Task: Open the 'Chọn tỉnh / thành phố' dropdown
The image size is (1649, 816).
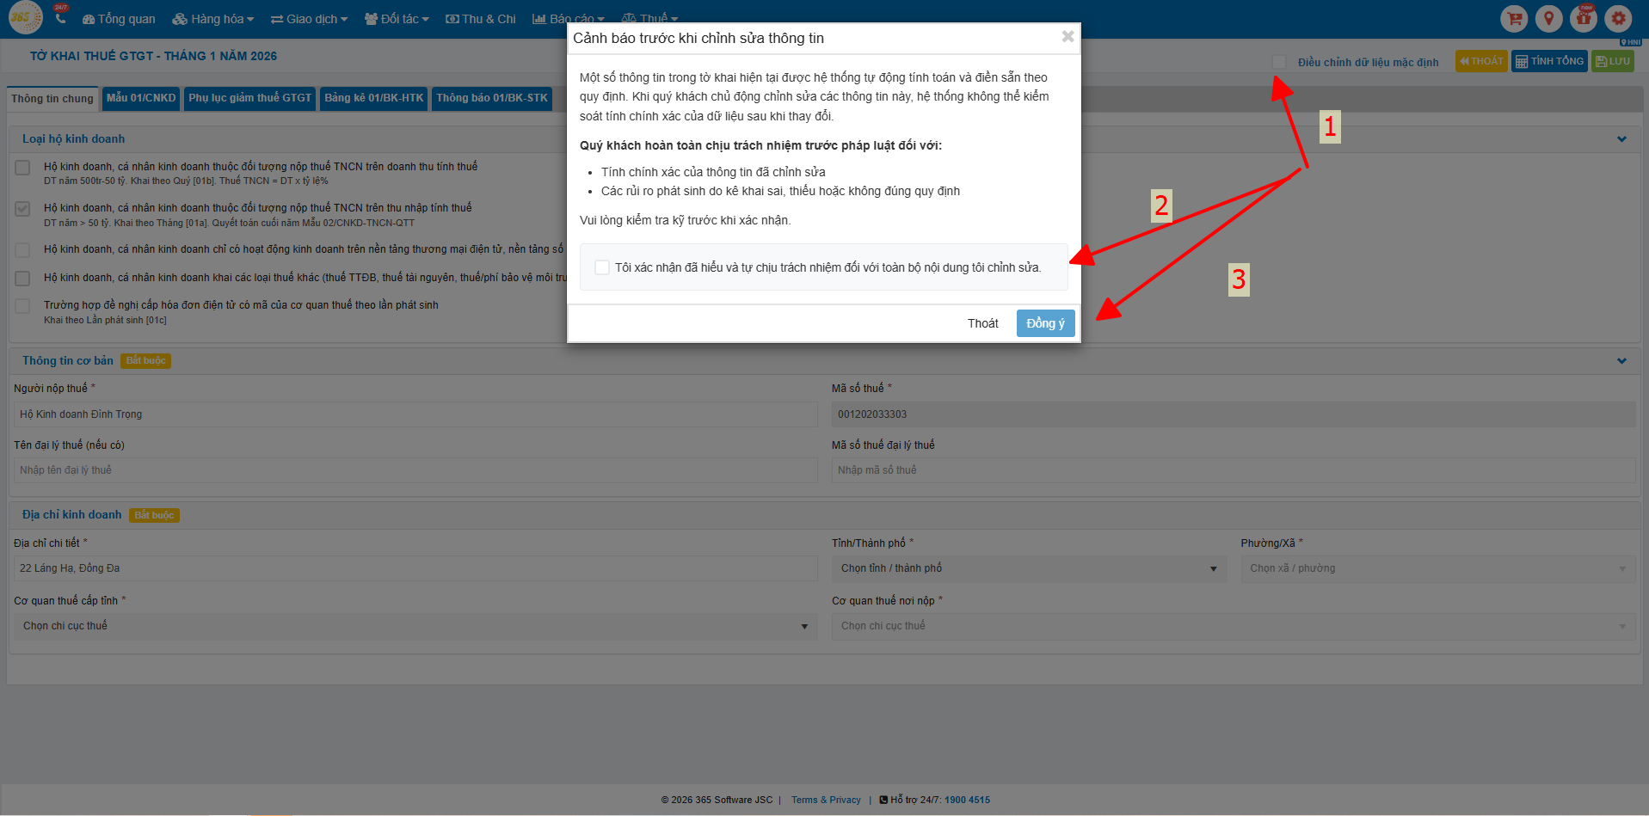Action: click(1029, 568)
